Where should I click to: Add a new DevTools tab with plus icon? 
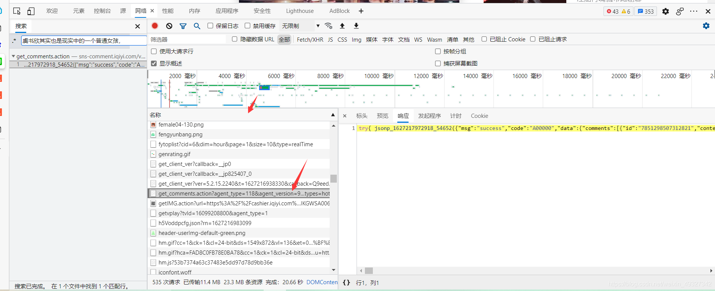pos(361,11)
